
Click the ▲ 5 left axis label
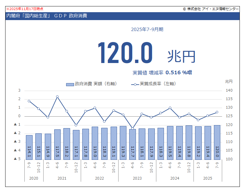[x=17, y=159]
